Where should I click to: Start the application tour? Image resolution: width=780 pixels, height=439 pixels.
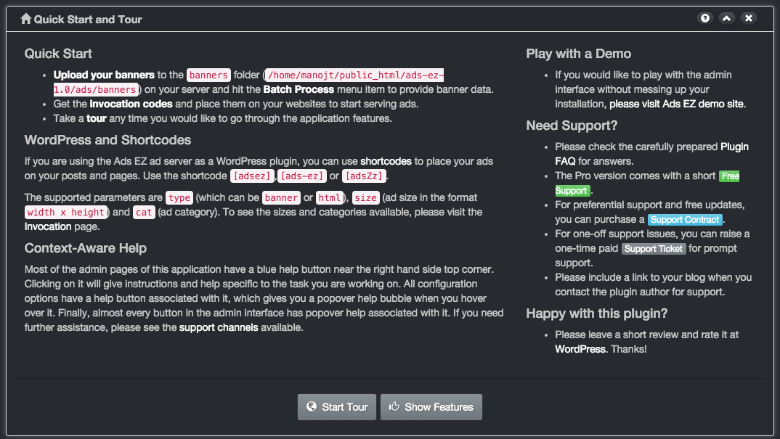pos(337,407)
